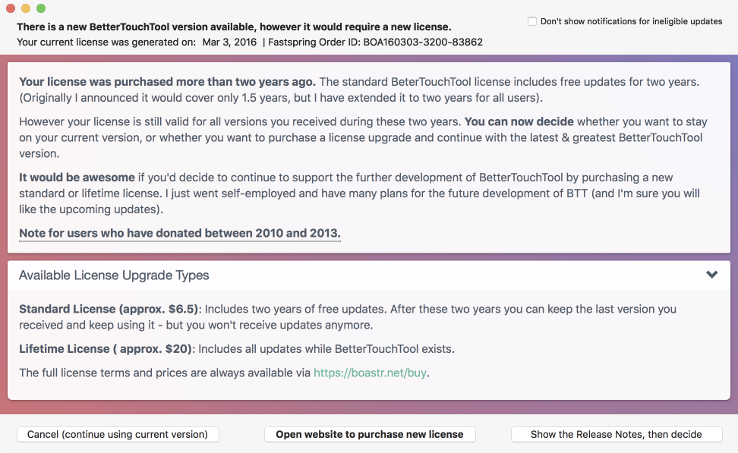The image size is (738, 453).
Task: Click the bold "It would be awesome" text
Action: pyautogui.click(x=77, y=178)
